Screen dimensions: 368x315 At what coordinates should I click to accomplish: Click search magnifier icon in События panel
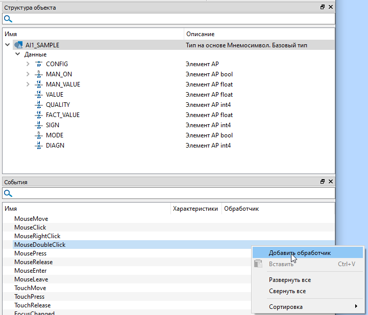[8, 193]
